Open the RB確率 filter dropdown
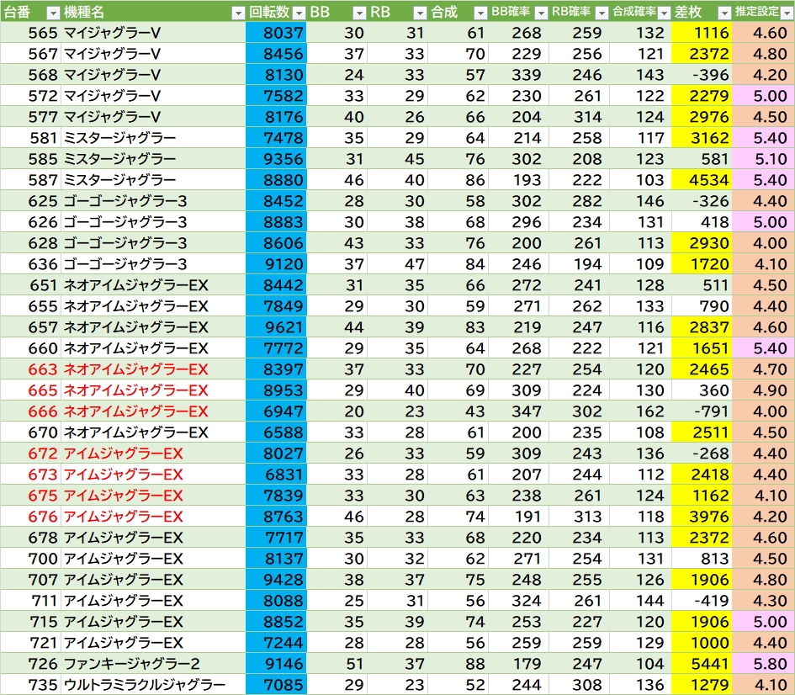 602,13
